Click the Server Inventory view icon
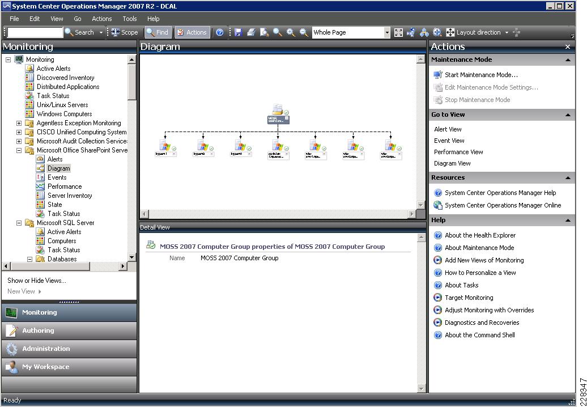The width and height of the screenshot is (587, 407). 40,196
